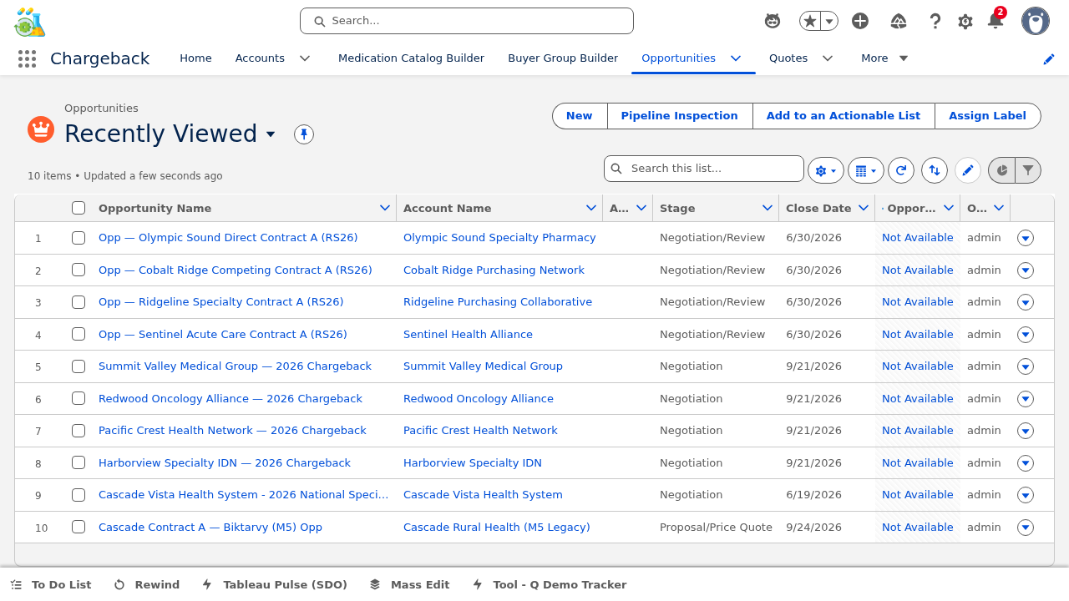Check the Redwood Oncology Alliance row
Image resolution: width=1069 pixels, height=601 pixels.
click(79, 398)
